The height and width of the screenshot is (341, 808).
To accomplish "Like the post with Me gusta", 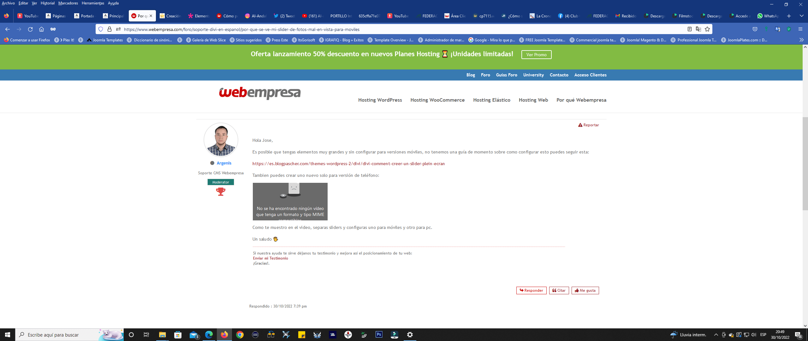I will point(585,290).
